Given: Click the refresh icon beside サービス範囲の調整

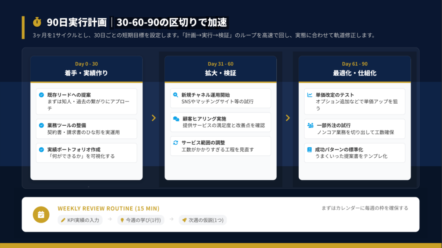Looking at the screenshot, I should coord(176,143).
